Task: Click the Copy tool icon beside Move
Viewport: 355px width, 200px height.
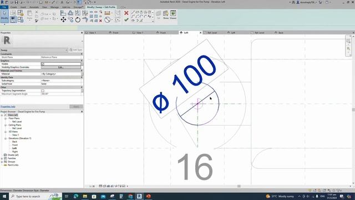Action: 70,20
